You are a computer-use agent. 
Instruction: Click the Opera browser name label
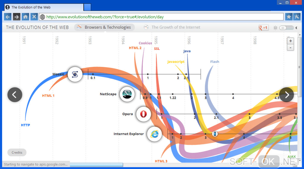click(x=128, y=114)
